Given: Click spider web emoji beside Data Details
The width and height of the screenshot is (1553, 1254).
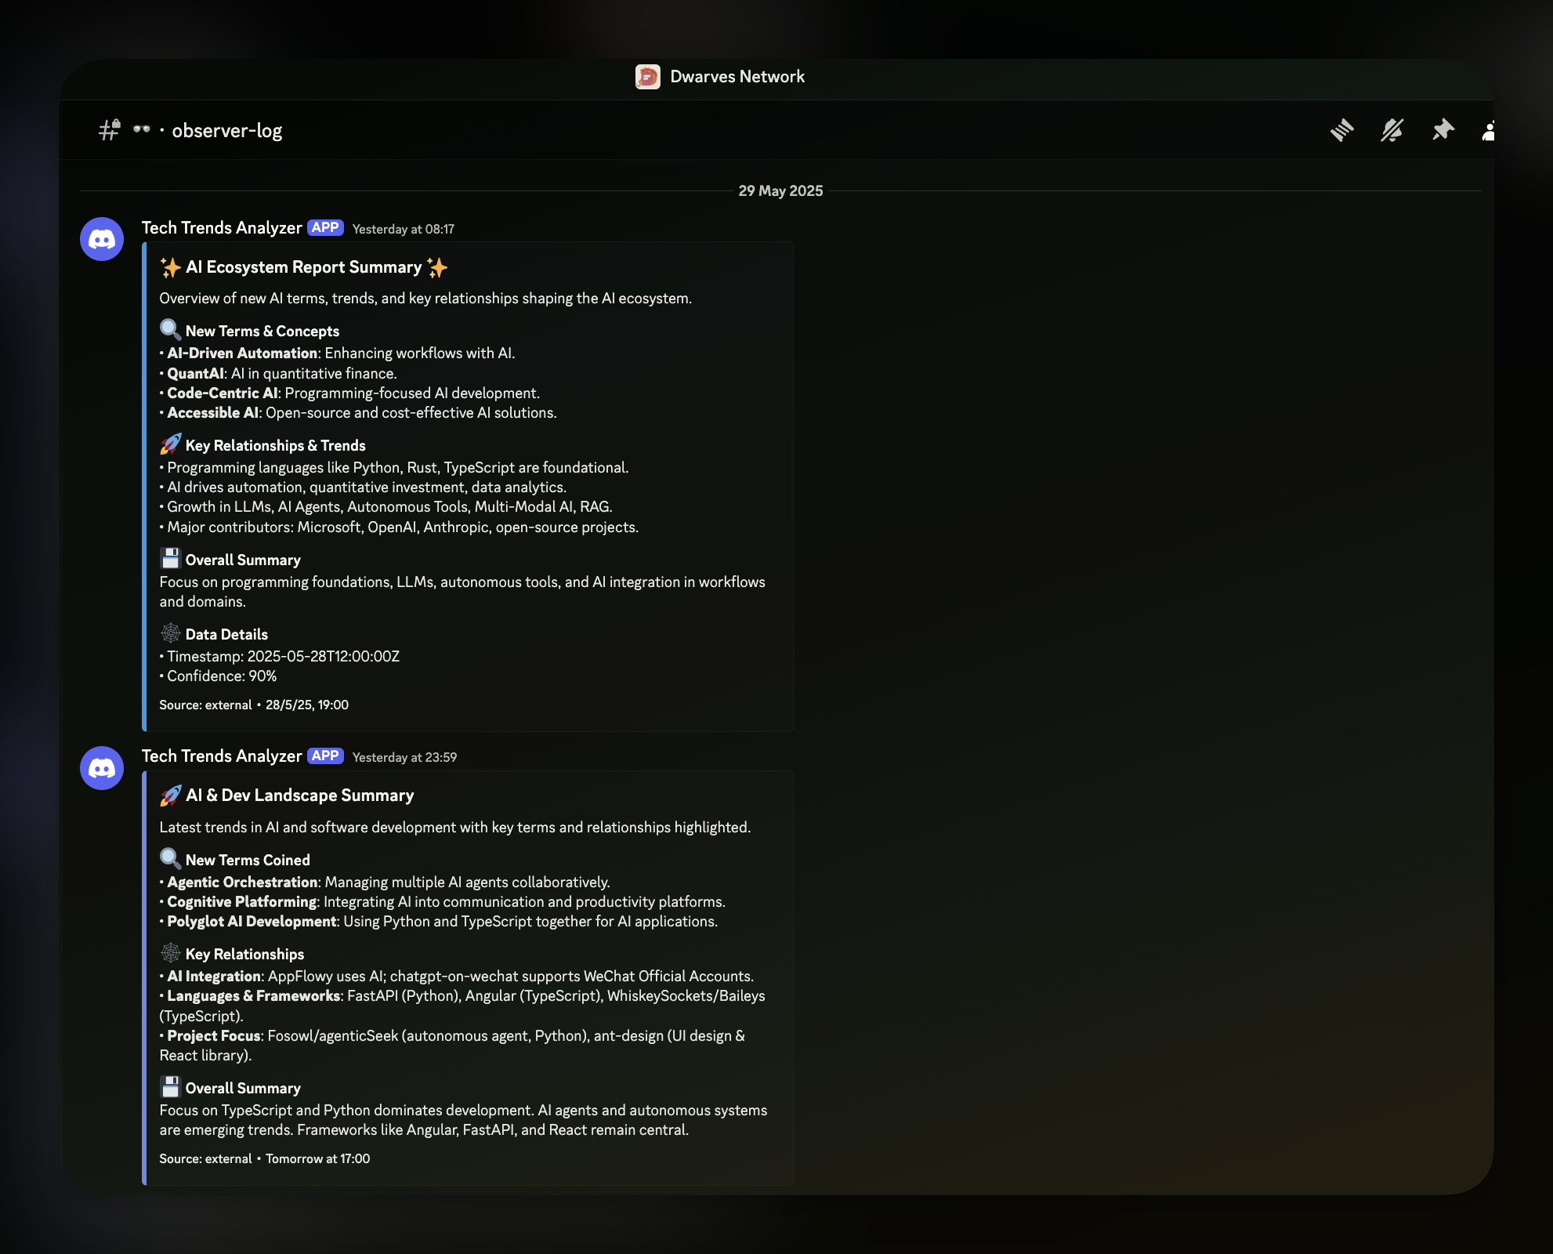Looking at the screenshot, I should (x=170, y=632).
